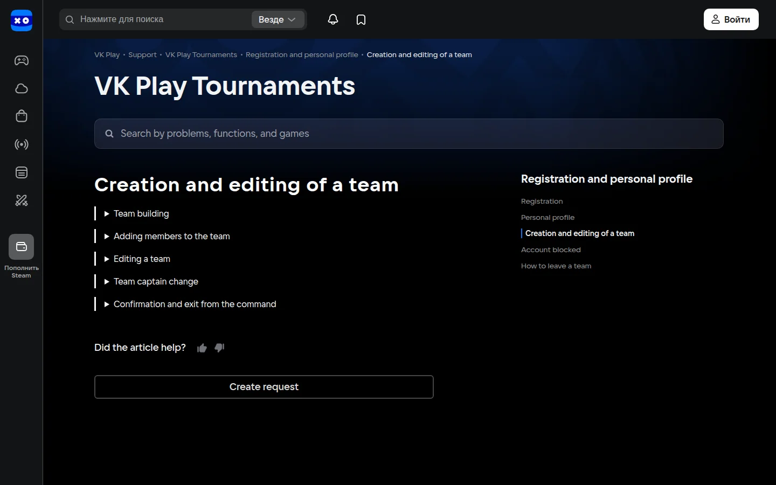Open the Везде search scope dropdown
Viewport: 776px width, 485px height.
(278, 19)
